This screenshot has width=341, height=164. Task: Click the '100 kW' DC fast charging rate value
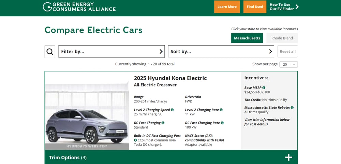point(191,127)
